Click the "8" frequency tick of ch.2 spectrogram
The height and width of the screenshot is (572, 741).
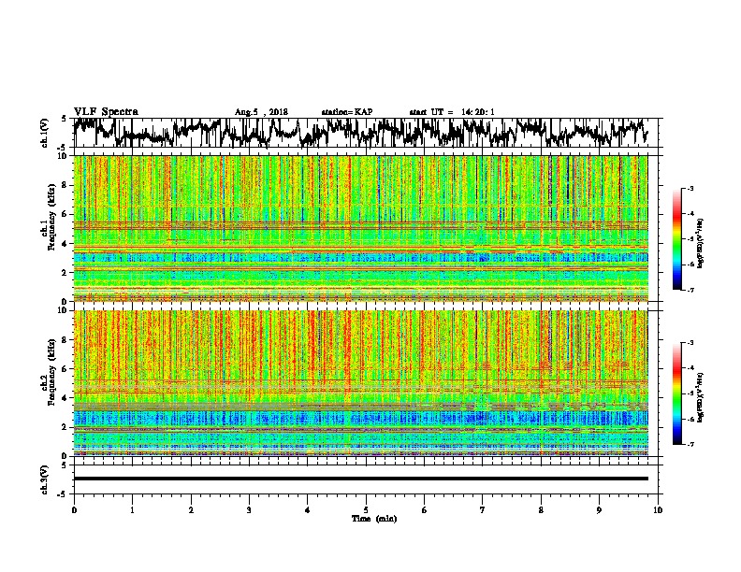[x=65, y=340]
